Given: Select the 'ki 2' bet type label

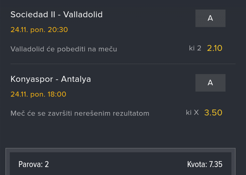Looking at the screenshot, I should coord(195,48).
